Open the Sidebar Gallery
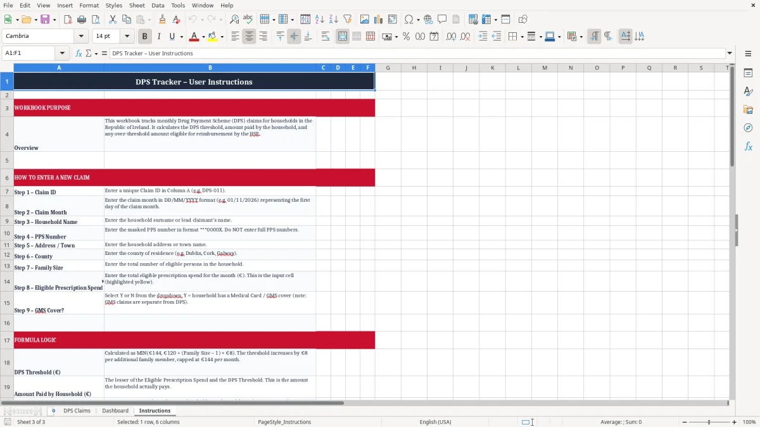 click(x=748, y=110)
